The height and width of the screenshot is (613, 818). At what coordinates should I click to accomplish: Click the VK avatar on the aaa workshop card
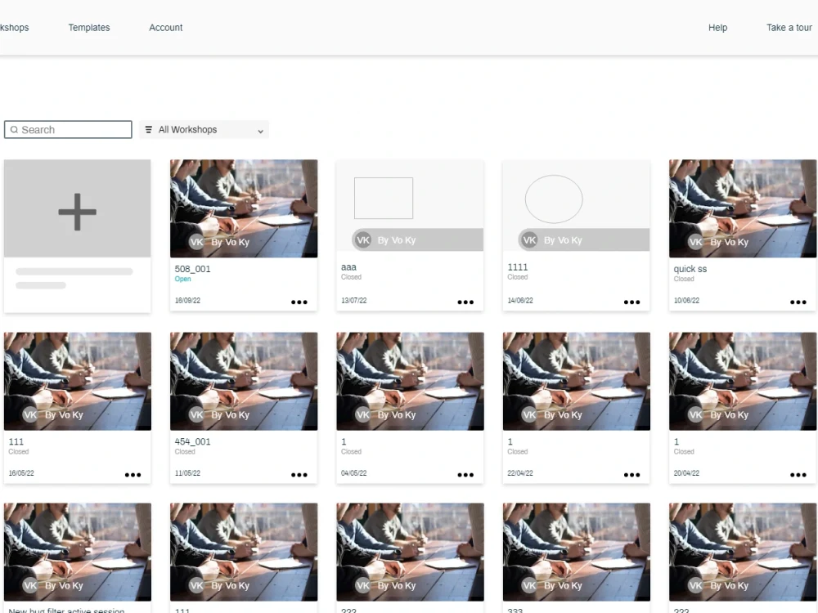(363, 239)
